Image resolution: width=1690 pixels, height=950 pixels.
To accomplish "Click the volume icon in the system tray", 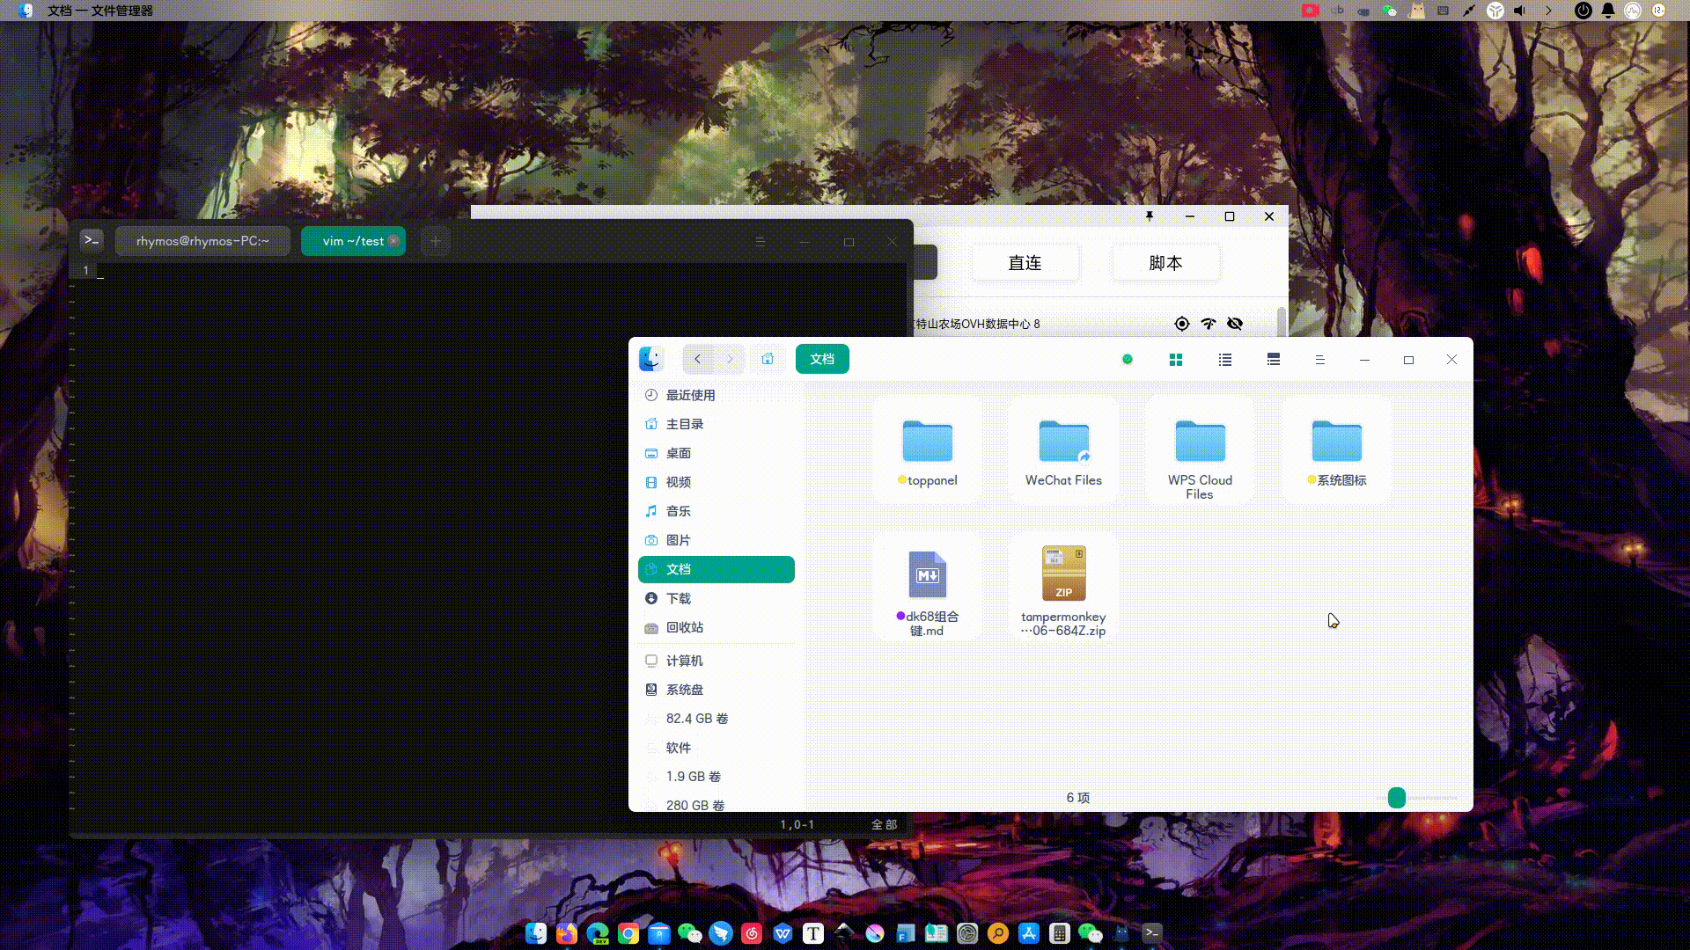I will point(1518,11).
